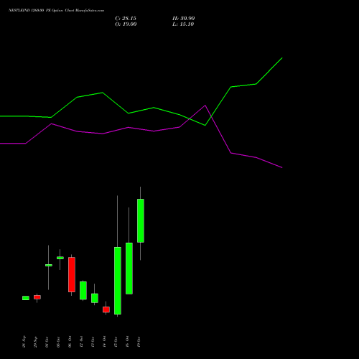The height and width of the screenshot is (359, 359).
Task: Click the 16 Oct date label
Action: tap(127, 342)
